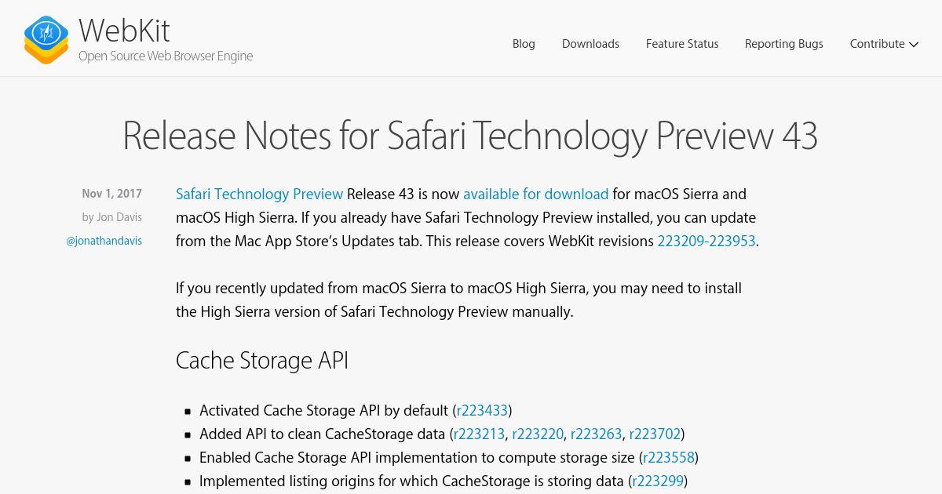Open revisions 223209-223953 link
The height and width of the screenshot is (494, 942).
click(706, 241)
